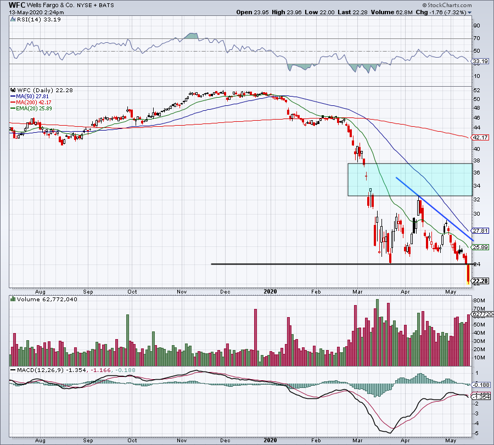Screen dimensions: 494x445
Task: Click the tallest volume bar in March
Action: coord(378,333)
